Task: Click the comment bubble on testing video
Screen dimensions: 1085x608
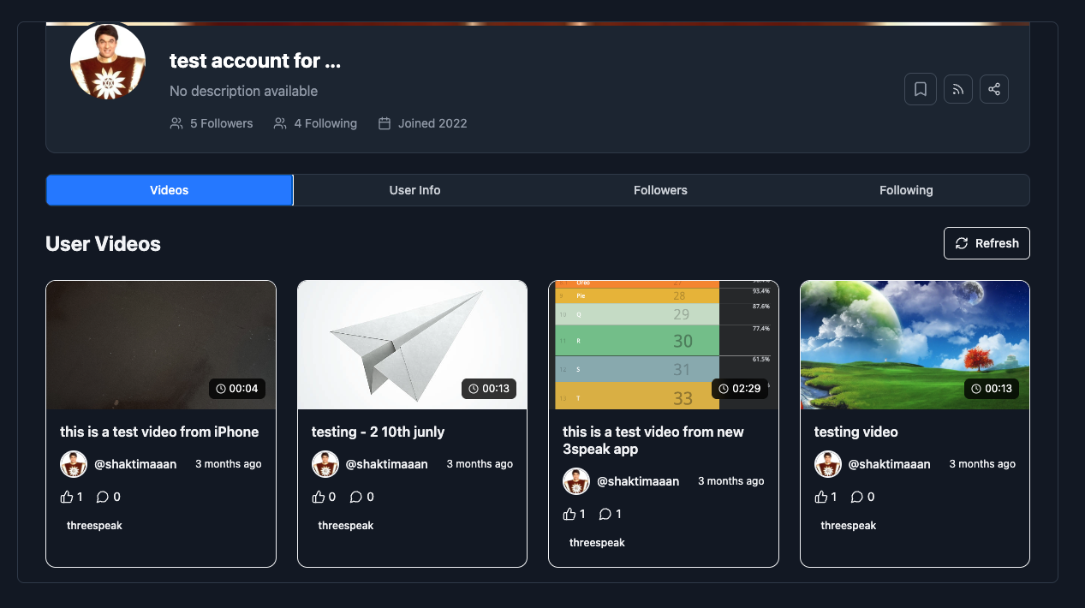Action: 858,497
